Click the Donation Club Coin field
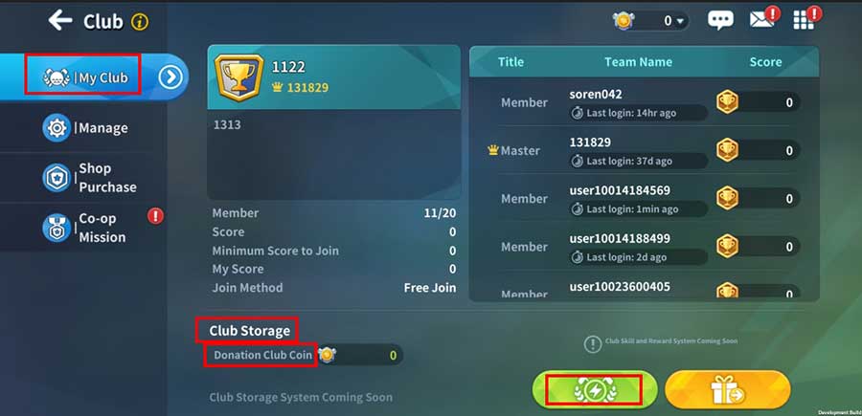Viewport: 862px width, 416px height. [x=304, y=355]
